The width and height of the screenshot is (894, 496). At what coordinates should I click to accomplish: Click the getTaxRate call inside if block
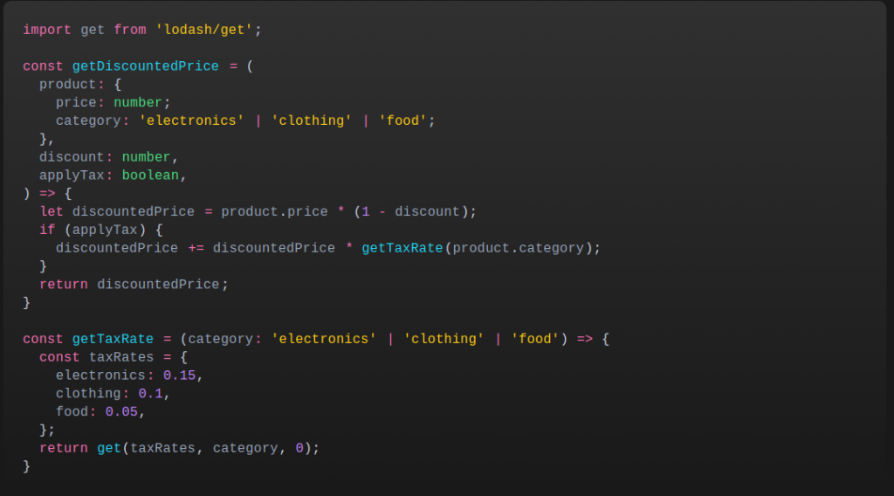(402, 248)
